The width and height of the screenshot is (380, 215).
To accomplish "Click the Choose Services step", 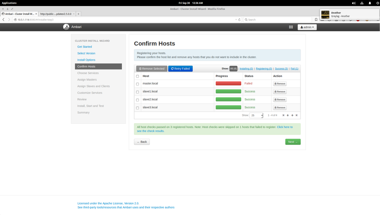I will tap(88, 73).
